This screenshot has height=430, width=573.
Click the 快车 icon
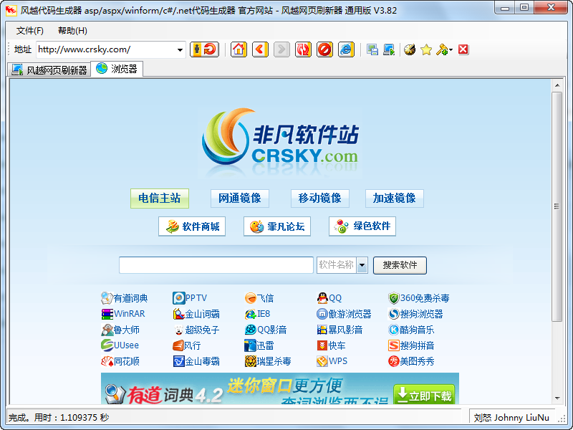322,345
